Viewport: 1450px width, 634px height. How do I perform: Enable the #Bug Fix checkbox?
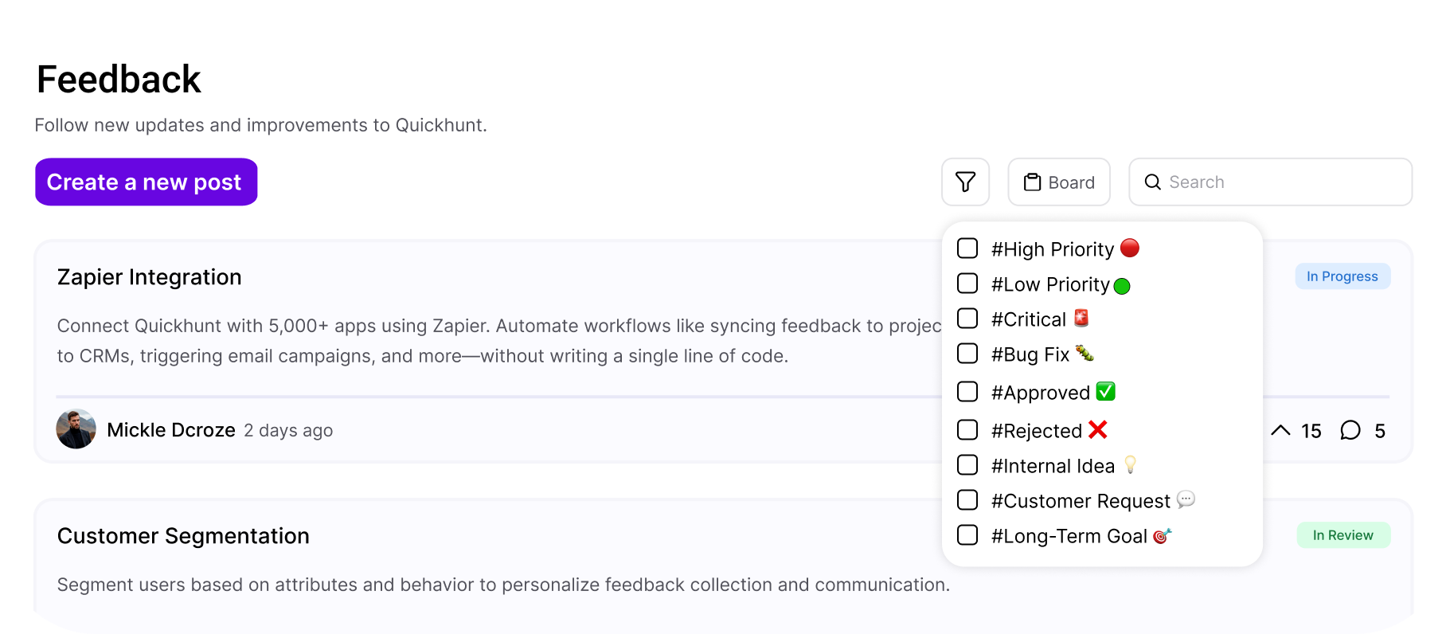coord(967,354)
